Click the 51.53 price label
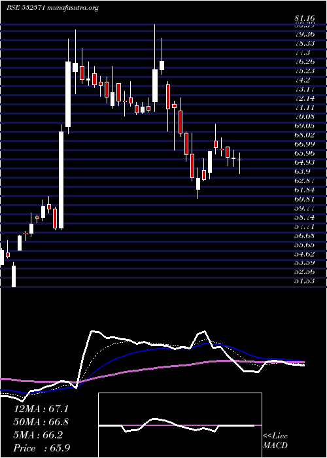The height and width of the screenshot is (458, 327). (x=305, y=281)
